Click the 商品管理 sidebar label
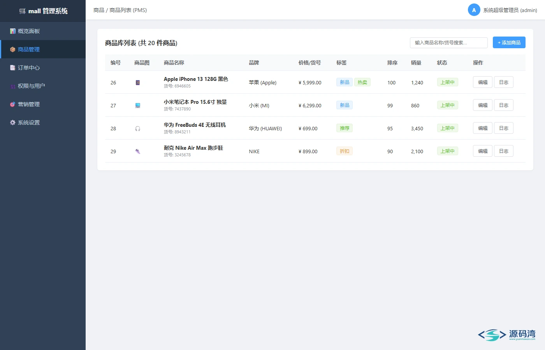The height and width of the screenshot is (350, 545). tap(29, 49)
